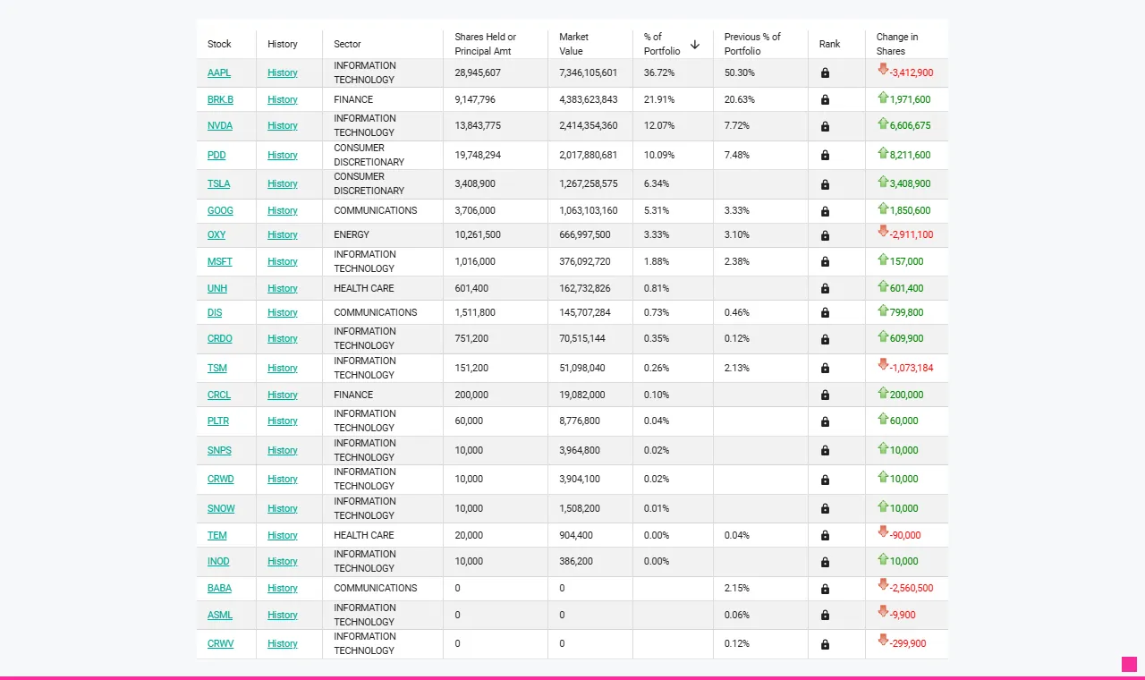
Task: Open the NVDA stock link
Action: point(220,126)
